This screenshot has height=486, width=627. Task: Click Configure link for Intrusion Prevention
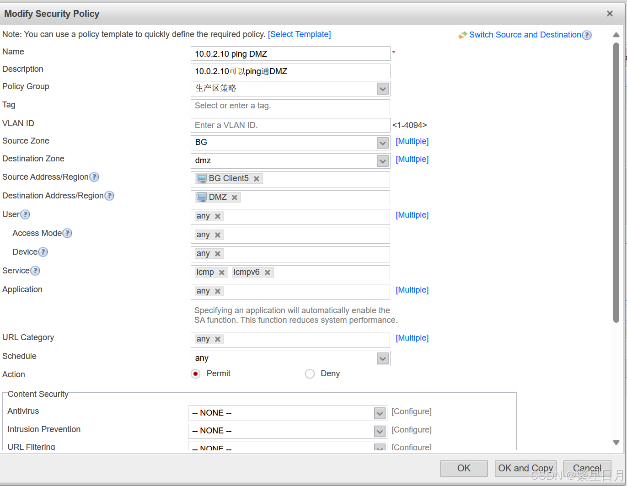pyautogui.click(x=412, y=430)
